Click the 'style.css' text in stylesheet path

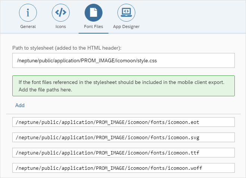point(151,60)
